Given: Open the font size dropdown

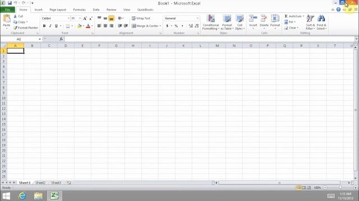Looking at the screenshot, I should pos(80,18).
